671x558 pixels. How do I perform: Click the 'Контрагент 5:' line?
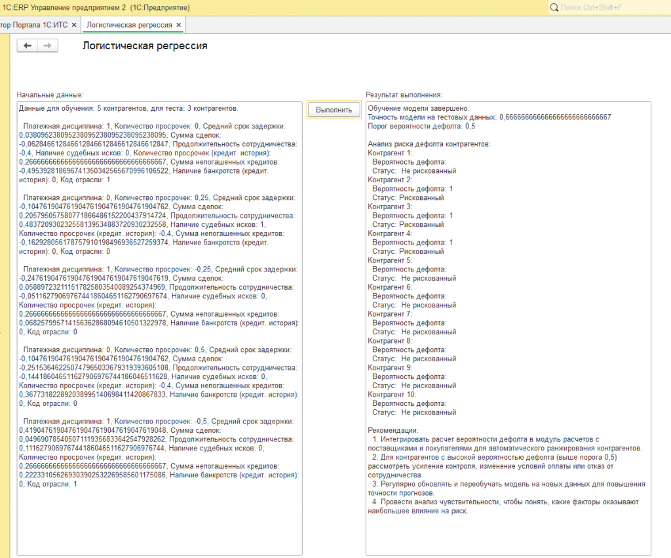pos(391,260)
